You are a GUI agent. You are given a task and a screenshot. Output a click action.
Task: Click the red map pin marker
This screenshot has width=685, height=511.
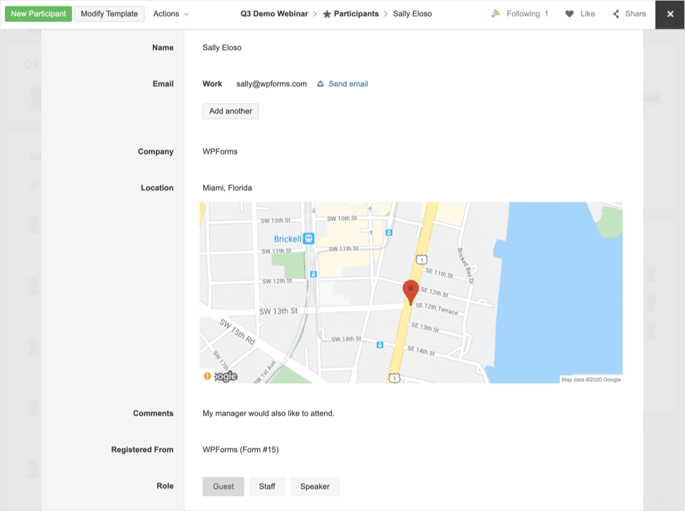(x=411, y=292)
